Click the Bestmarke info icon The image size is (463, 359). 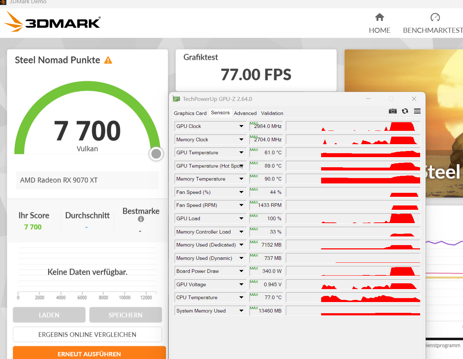[141, 219]
